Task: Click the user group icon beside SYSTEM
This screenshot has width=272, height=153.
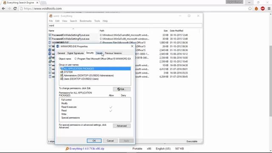Action: [62, 72]
